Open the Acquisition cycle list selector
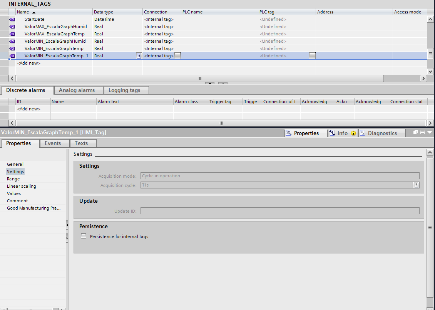435x310 pixels. pyautogui.click(x=416, y=185)
